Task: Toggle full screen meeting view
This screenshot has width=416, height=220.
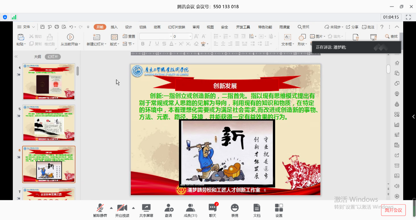Action: pos(408,17)
